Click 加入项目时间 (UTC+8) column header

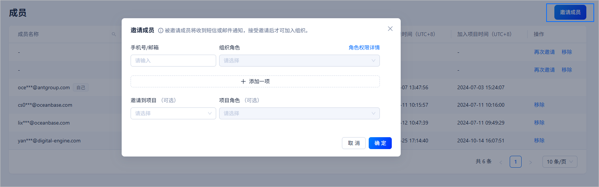484,34
